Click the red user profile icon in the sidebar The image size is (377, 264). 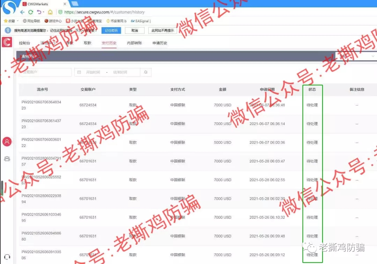[7, 142]
